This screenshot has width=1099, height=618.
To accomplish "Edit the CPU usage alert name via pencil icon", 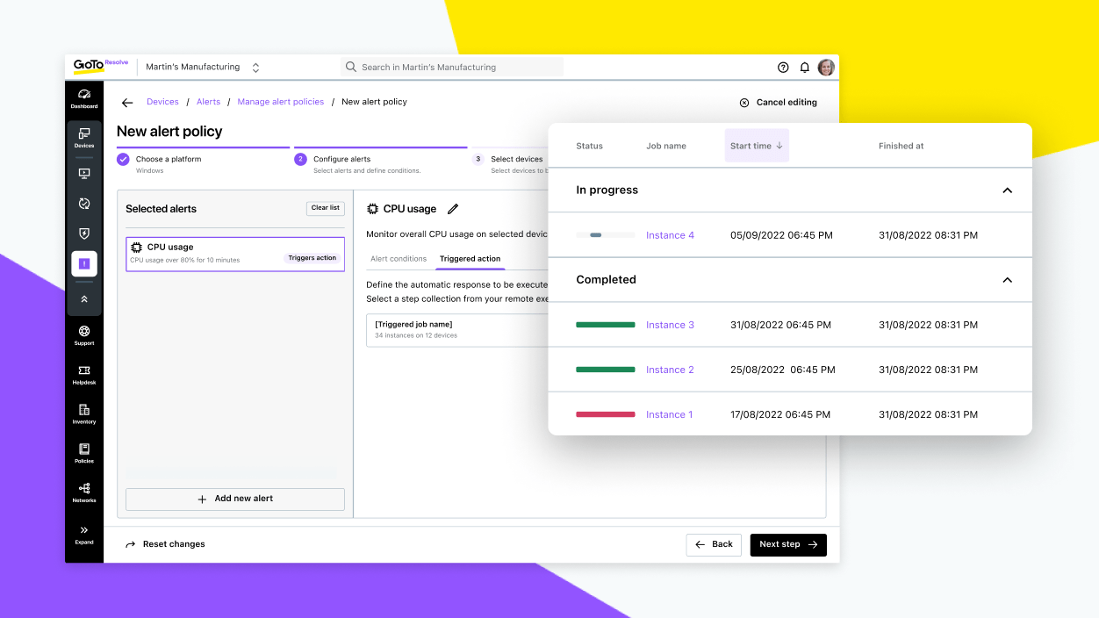I will pos(453,209).
